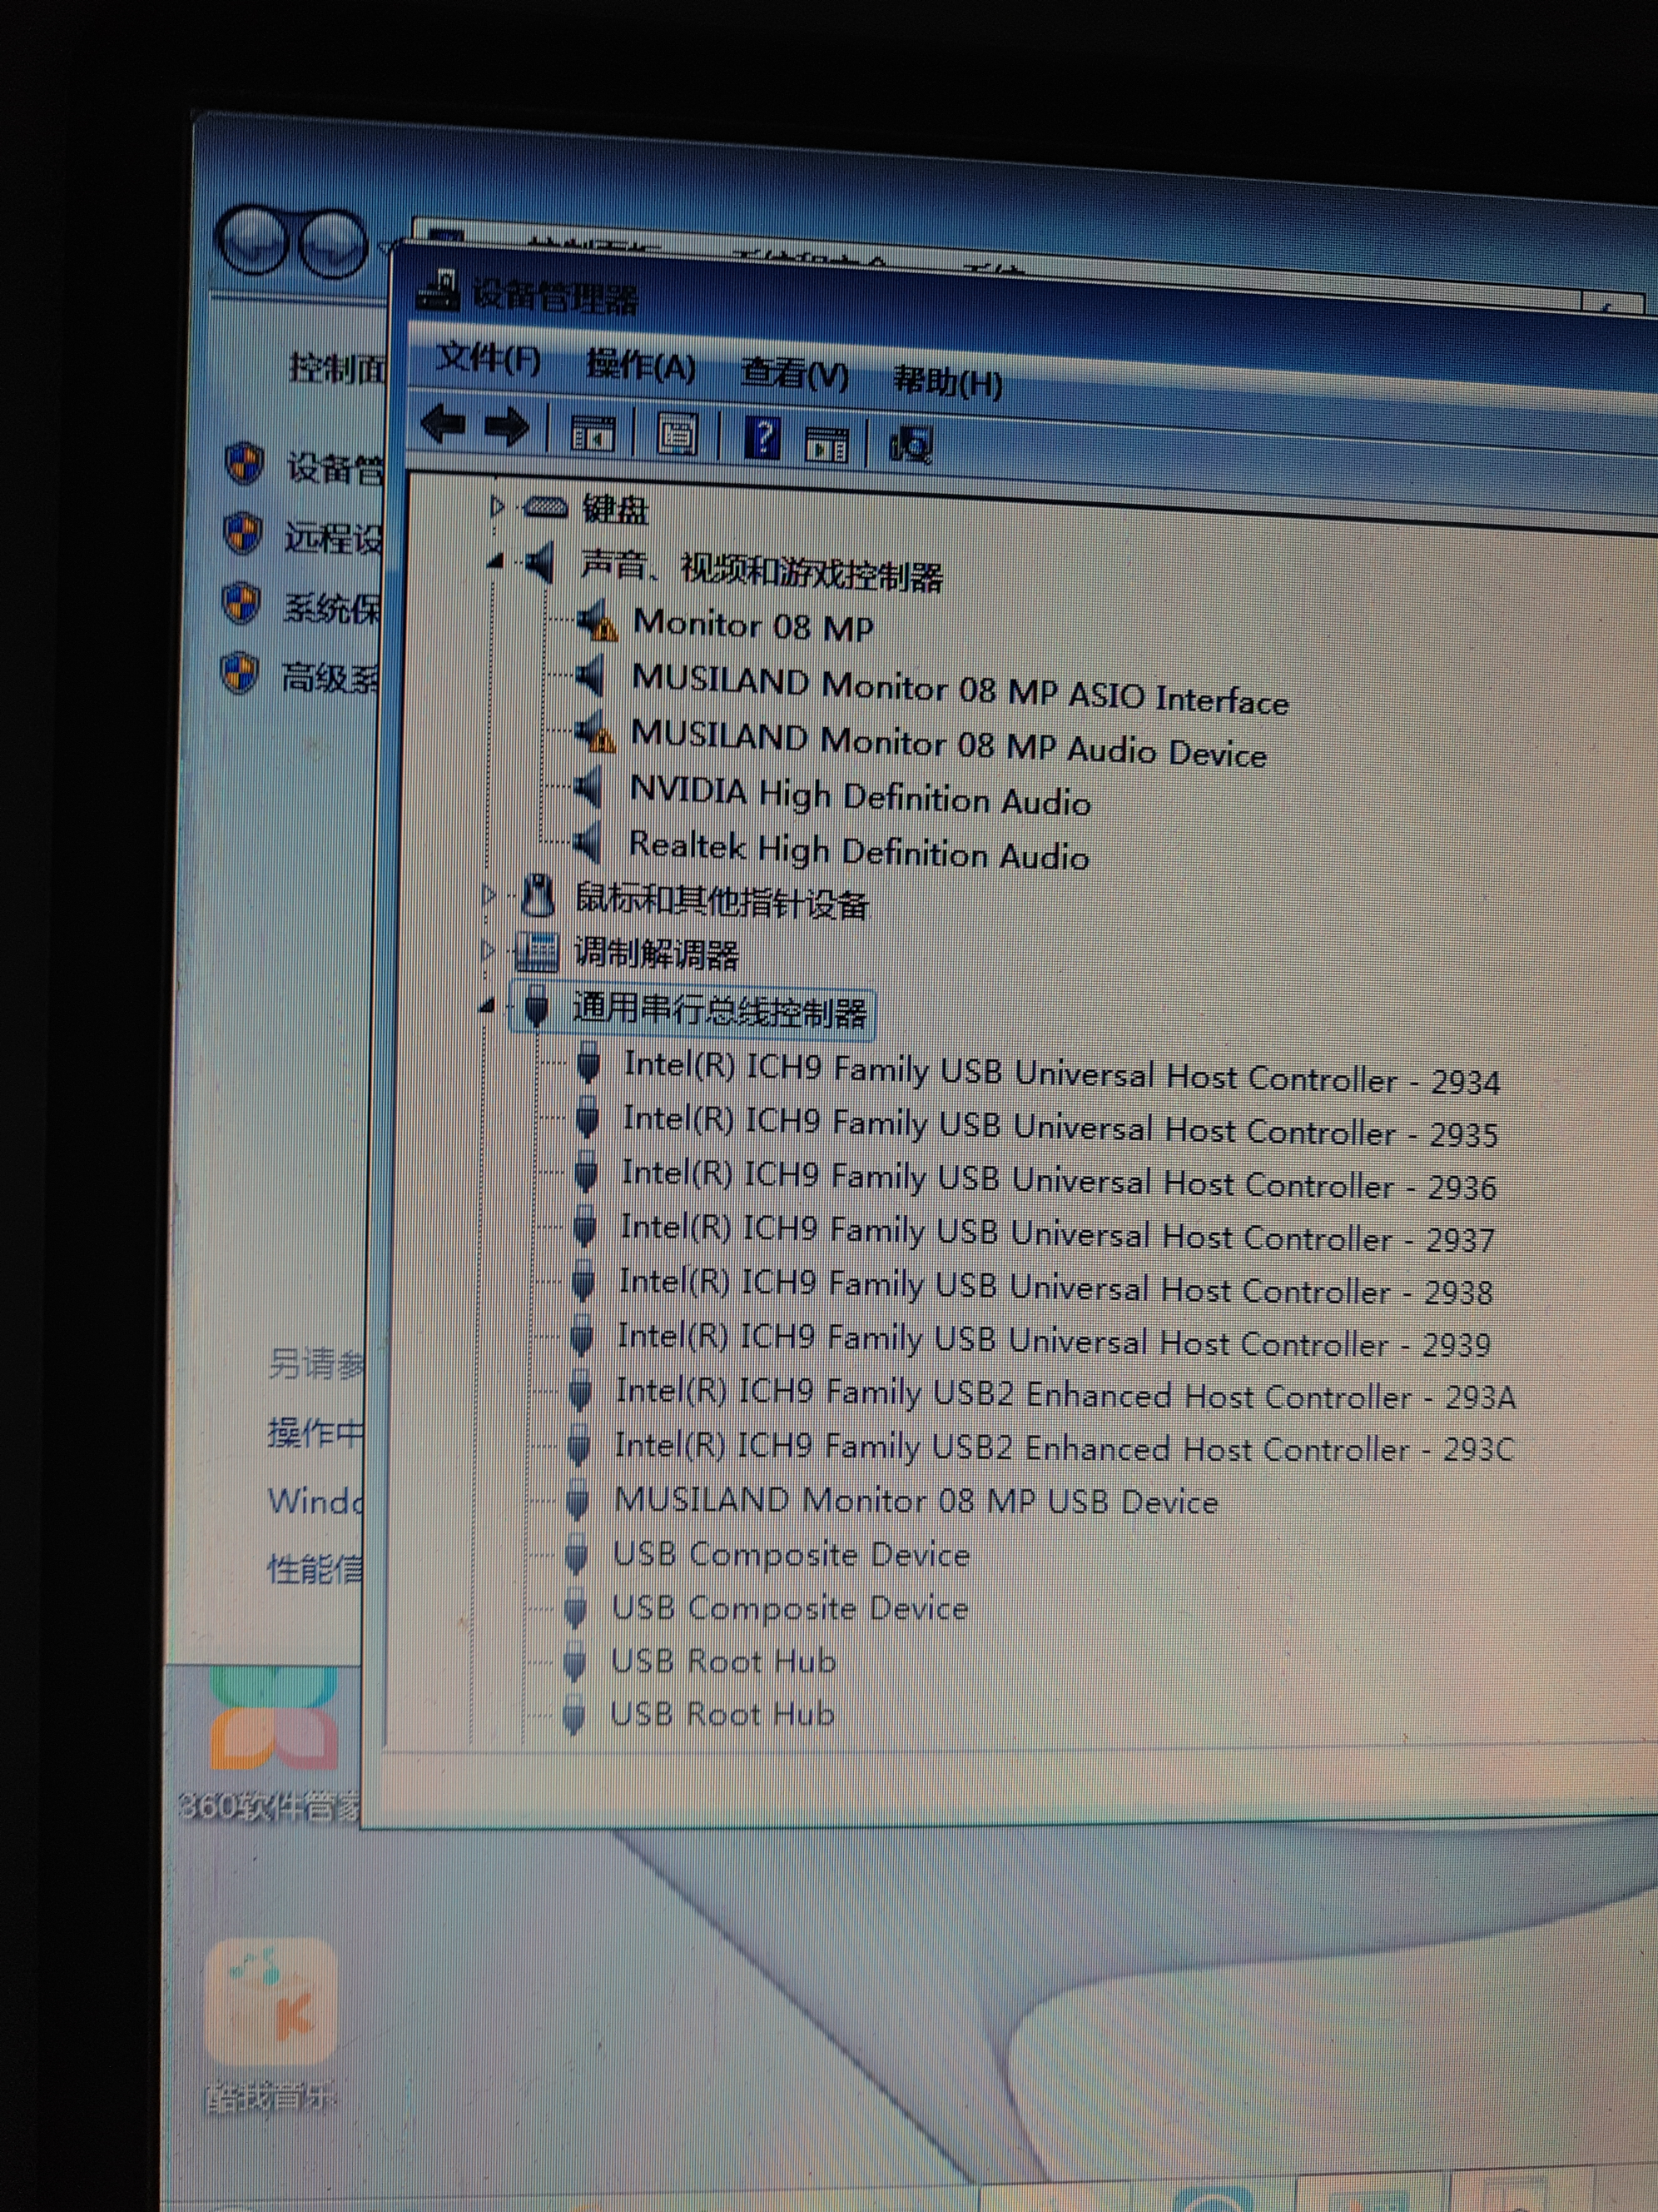The image size is (1658, 2212).
Task: Click Show/Hide console tree toolbar icon
Action: click(592, 433)
